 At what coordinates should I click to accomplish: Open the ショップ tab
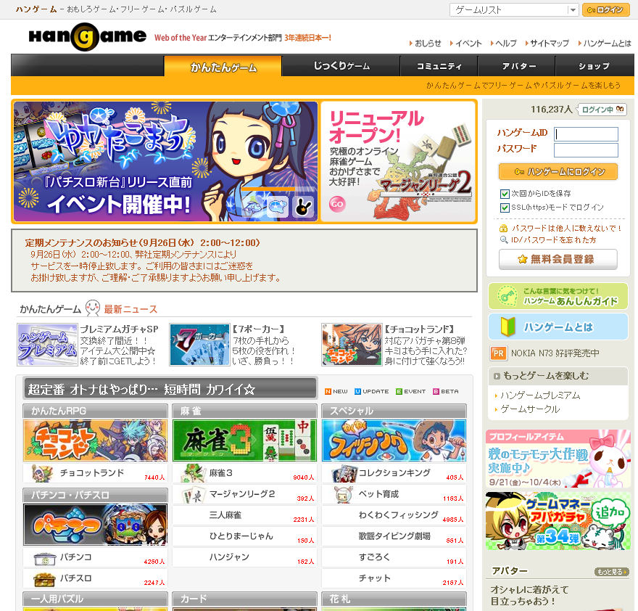point(594,66)
